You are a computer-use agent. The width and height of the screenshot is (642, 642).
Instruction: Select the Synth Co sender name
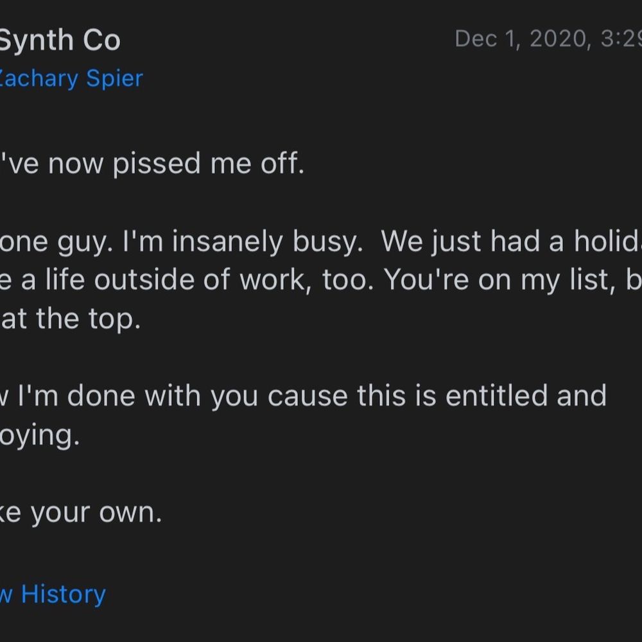click(60, 40)
